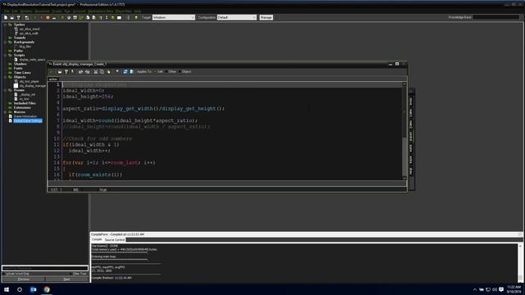Select the action tab in code editor

coord(52,79)
